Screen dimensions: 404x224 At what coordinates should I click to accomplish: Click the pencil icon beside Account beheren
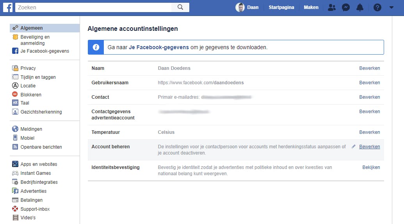(x=354, y=147)
